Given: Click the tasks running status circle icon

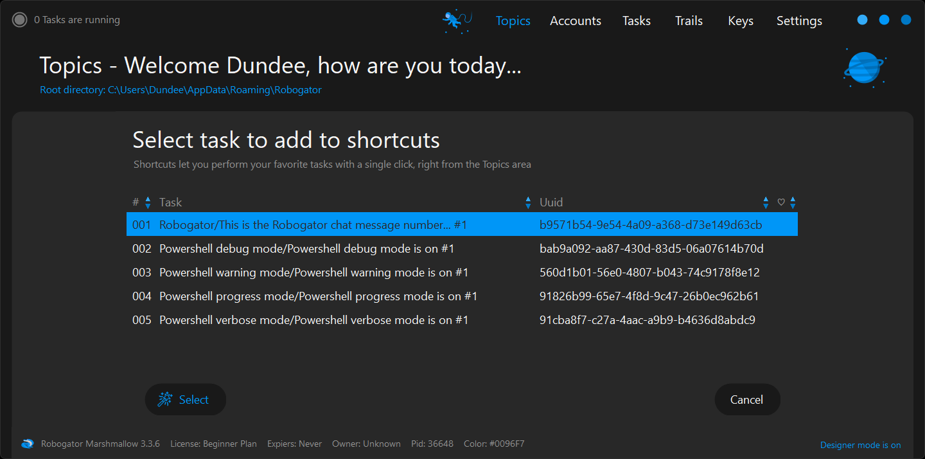Looking at the screenshot, I should click(20, 20).
